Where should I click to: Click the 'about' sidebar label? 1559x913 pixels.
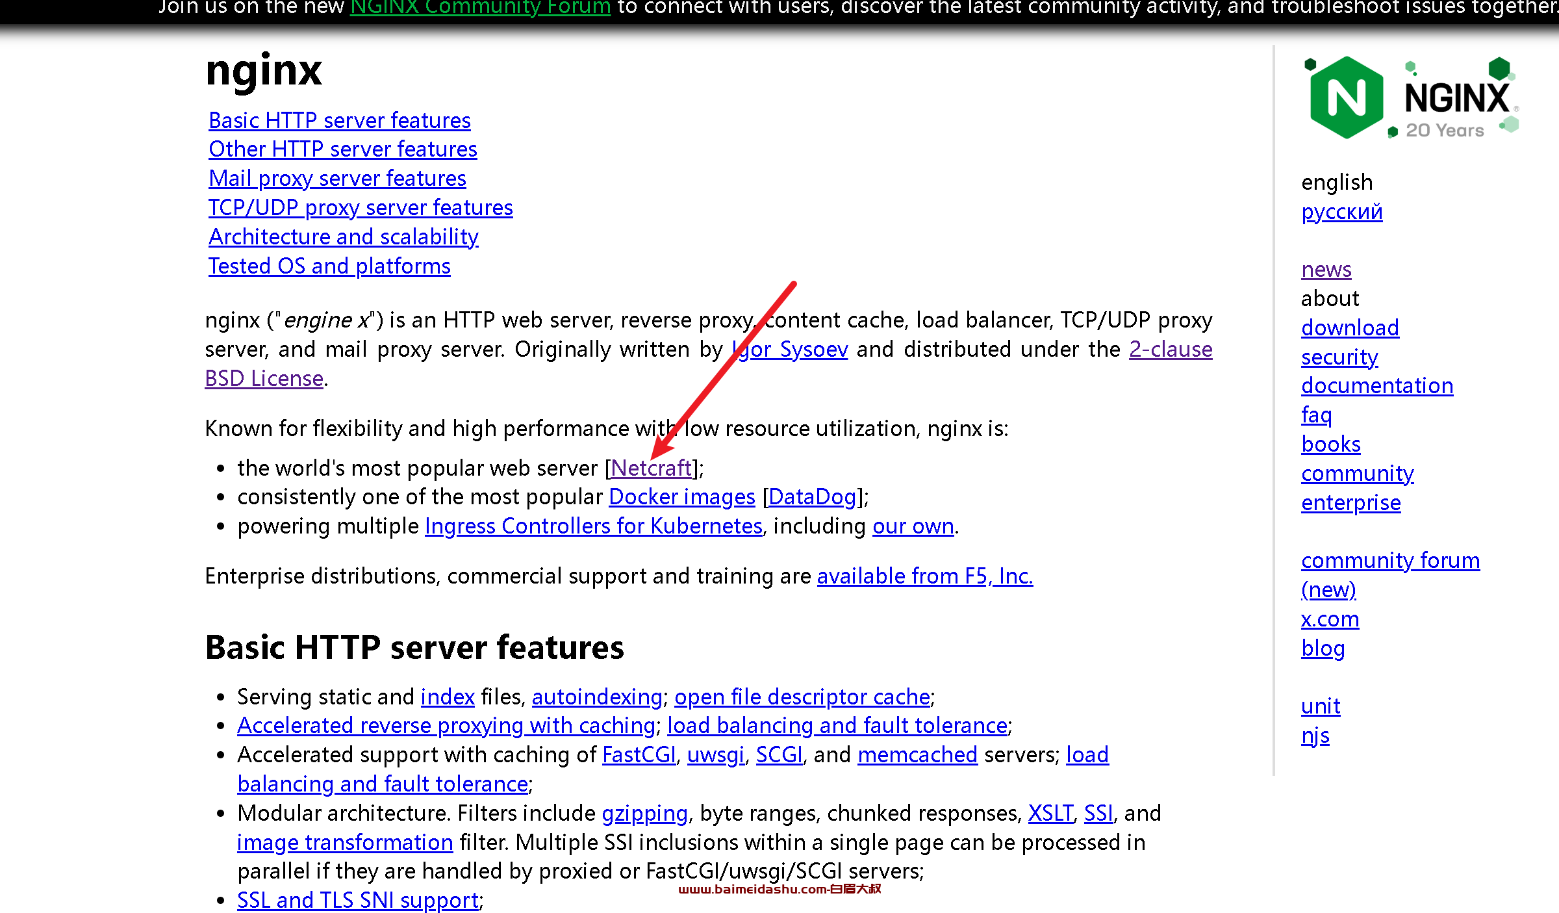click(1330, 299)
